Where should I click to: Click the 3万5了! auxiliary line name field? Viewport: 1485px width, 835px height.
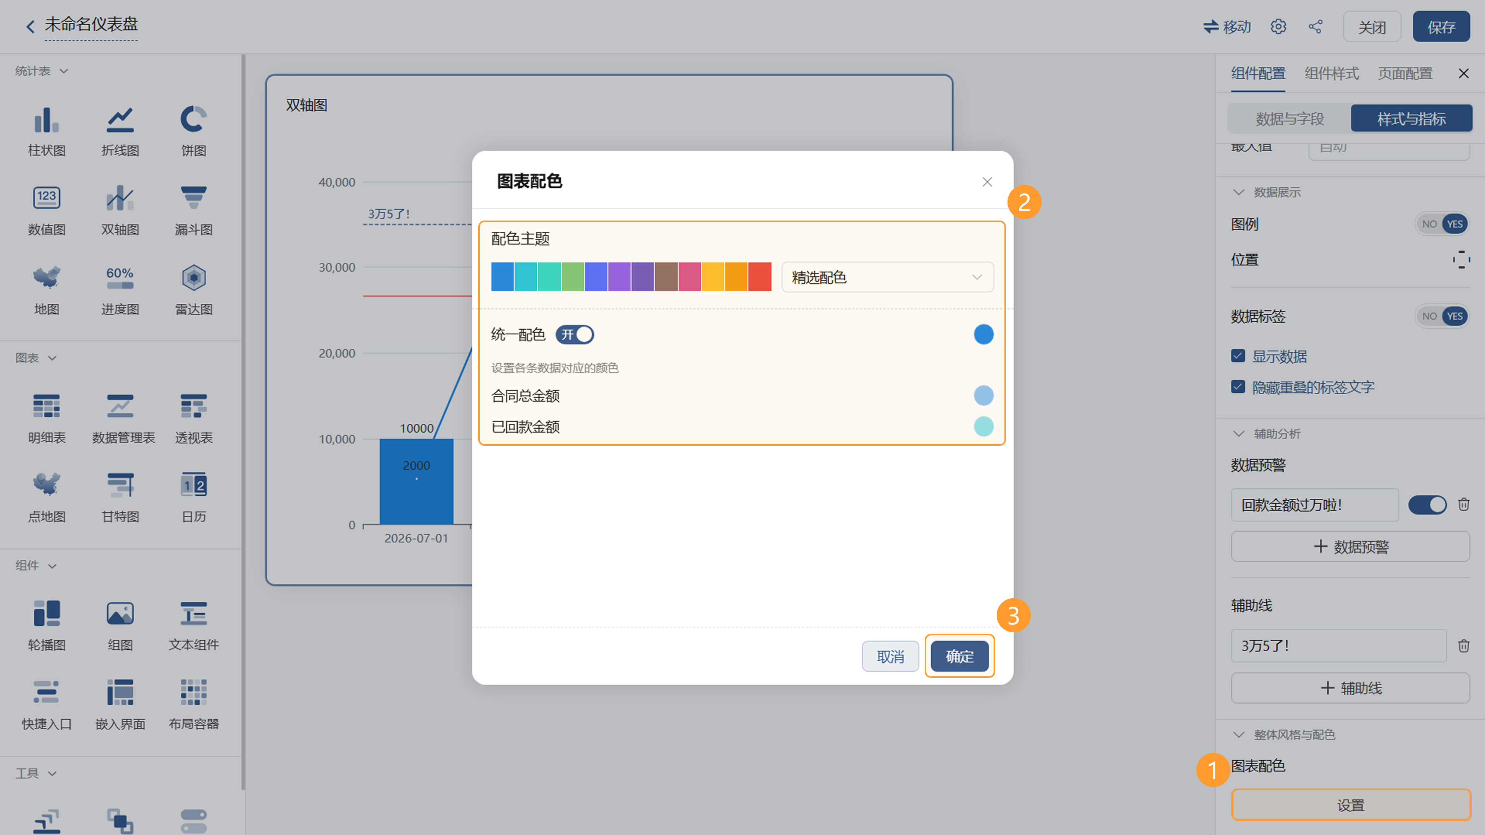(x=1339, y=645)
